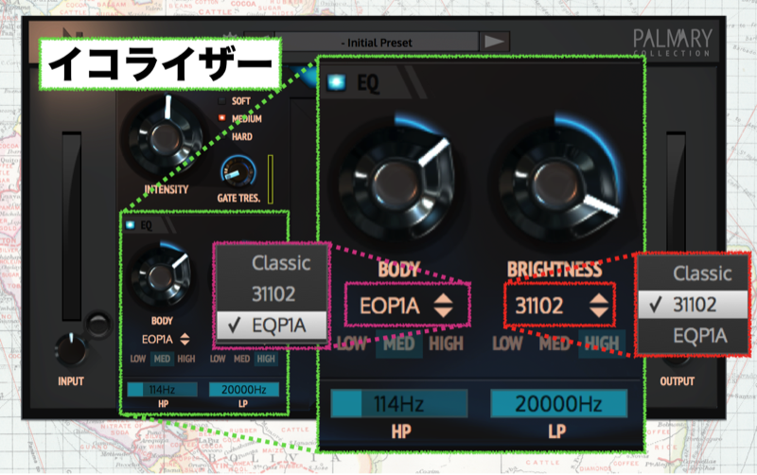Click the small Body knob

click(x=161, y=277)
